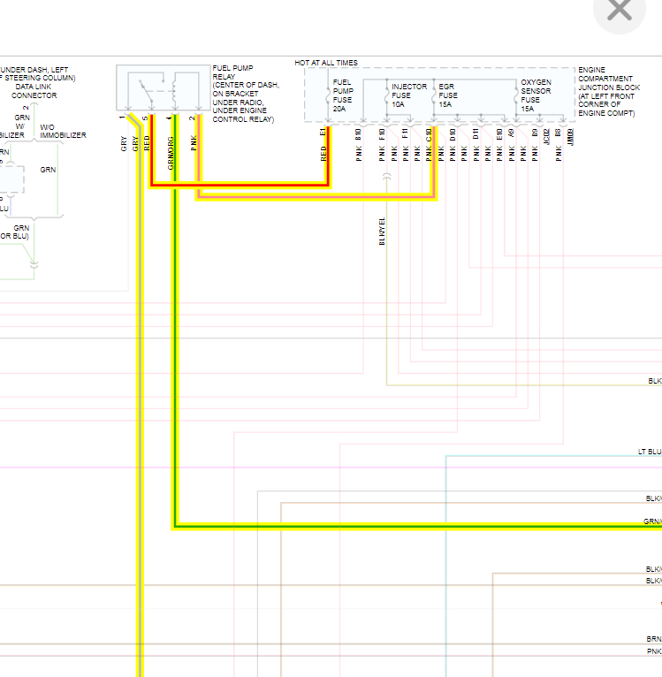Click the BRN wire label at right edge
Viewport: 662px width, 677px height.
click(653, 638)
